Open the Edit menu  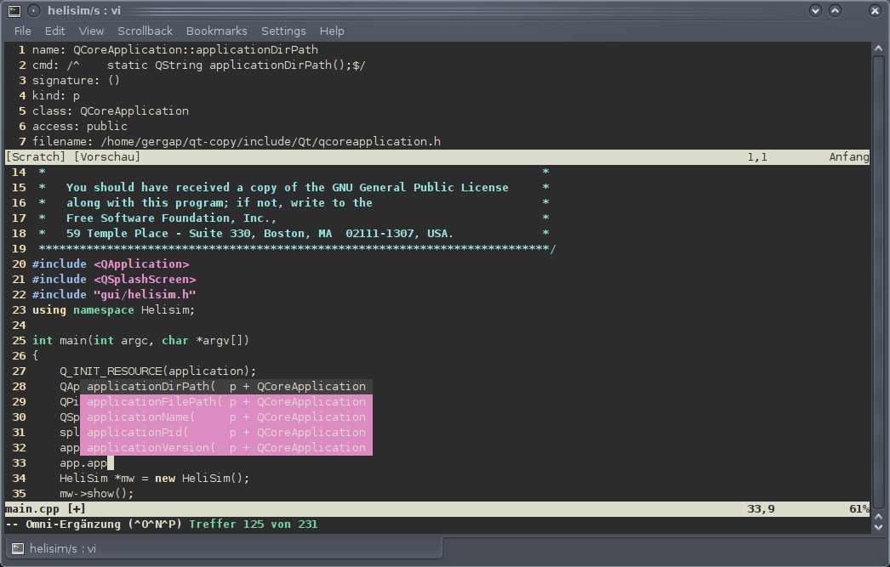coord(55,31)
